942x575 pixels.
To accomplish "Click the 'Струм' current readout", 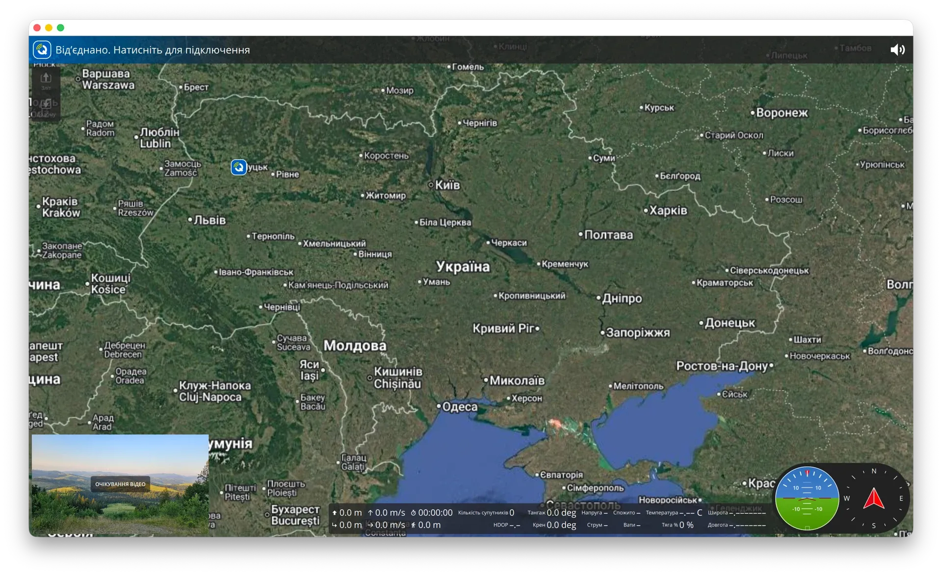I will click(x=597, y=525).
